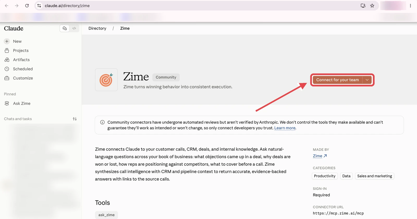
Task: Click Connect for your team button
Action: [x=338, y=80]
